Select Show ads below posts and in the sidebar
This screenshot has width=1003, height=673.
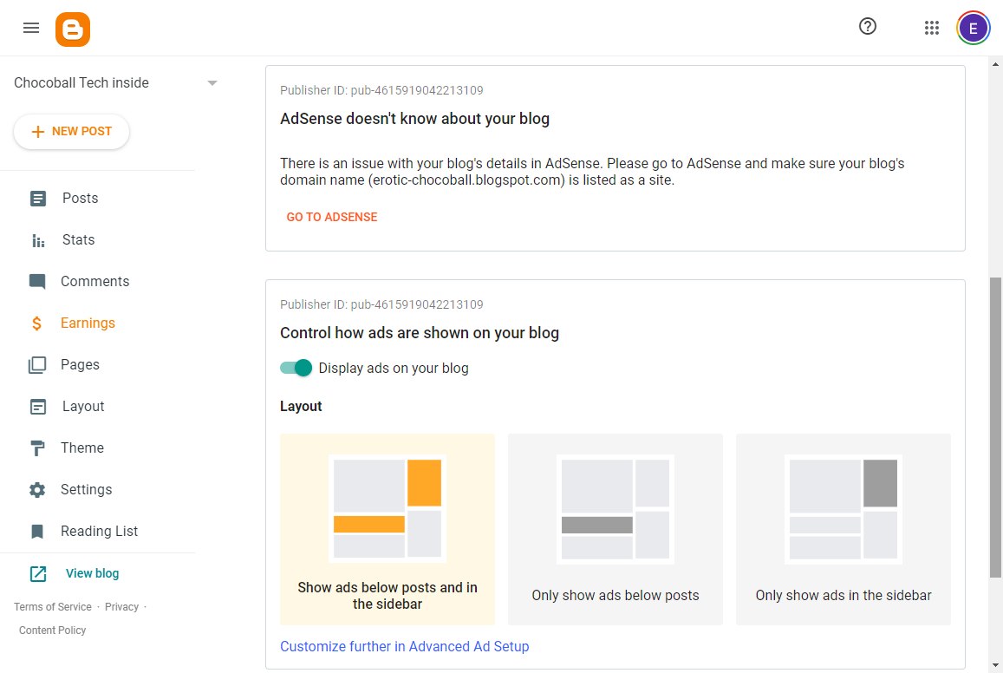coord(388,529)
